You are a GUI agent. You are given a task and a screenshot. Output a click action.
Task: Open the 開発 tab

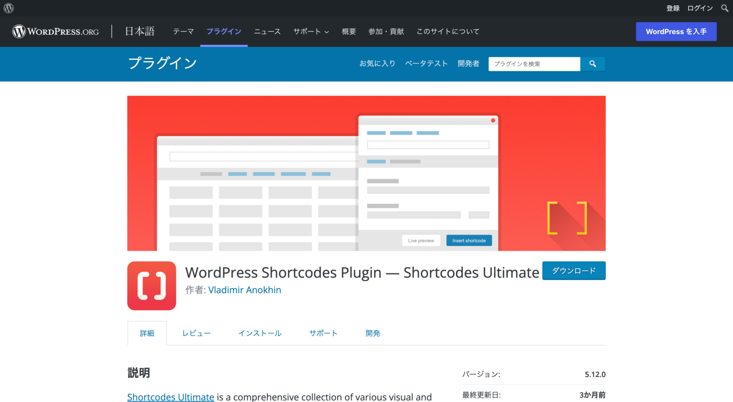click(x=373, y=333)
